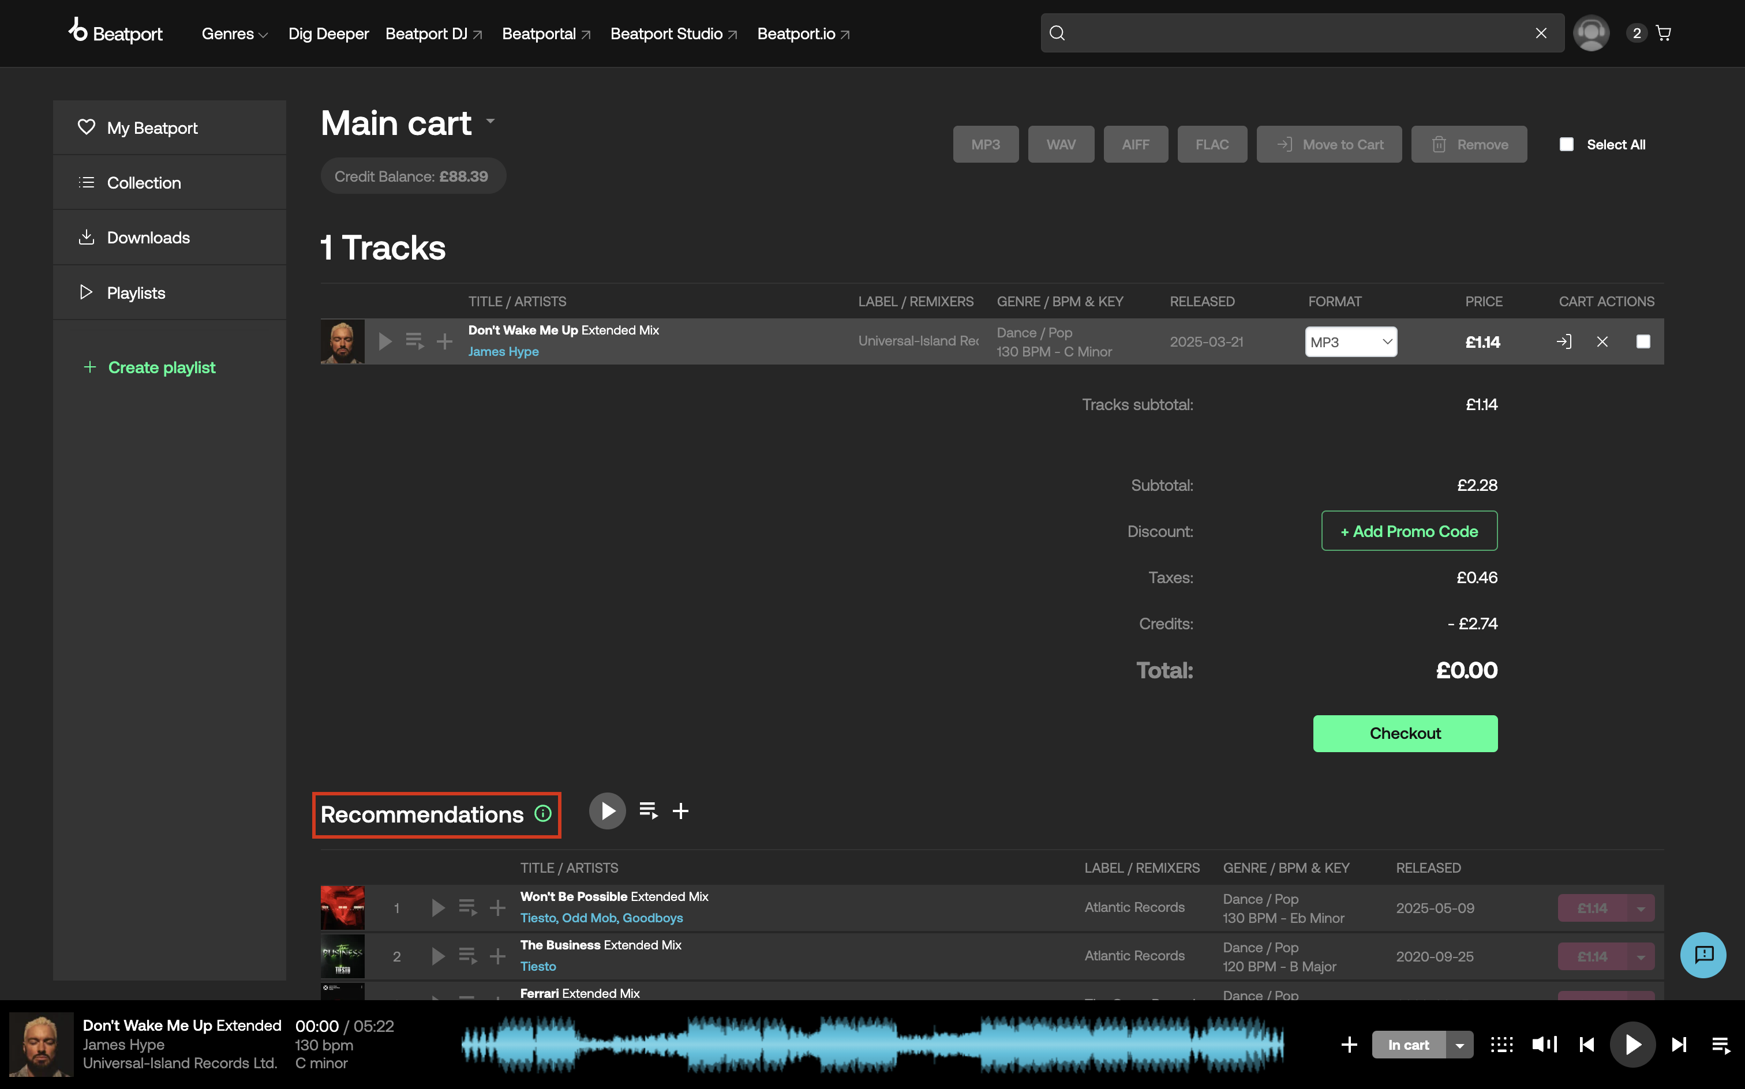Image resolution: width=1745 pixels, height=1089 pixels.
Task: Open the shopping cart icon
Action: pyautogui.click(x=1664, y=33)
